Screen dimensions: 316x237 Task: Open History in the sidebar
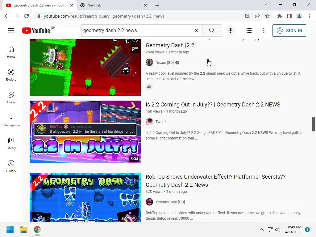pyautogui.click(x=11, y=166)
